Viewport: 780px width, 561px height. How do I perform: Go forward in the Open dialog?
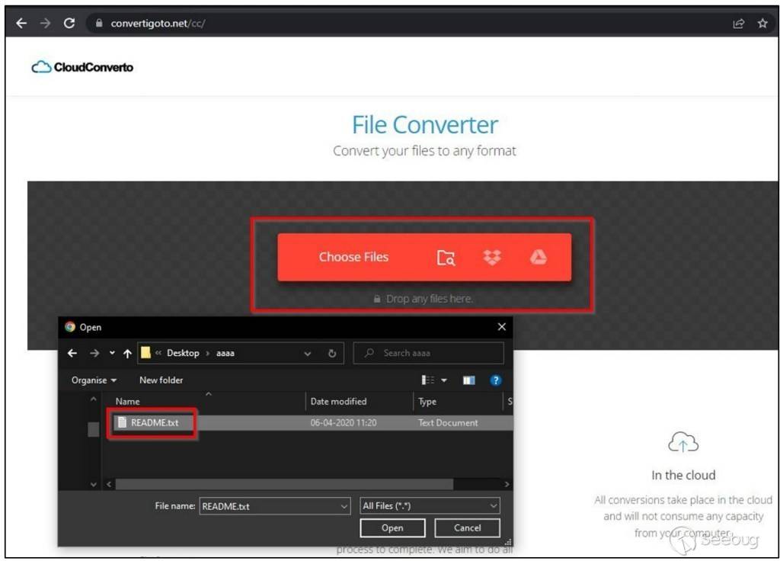point(94,353)
